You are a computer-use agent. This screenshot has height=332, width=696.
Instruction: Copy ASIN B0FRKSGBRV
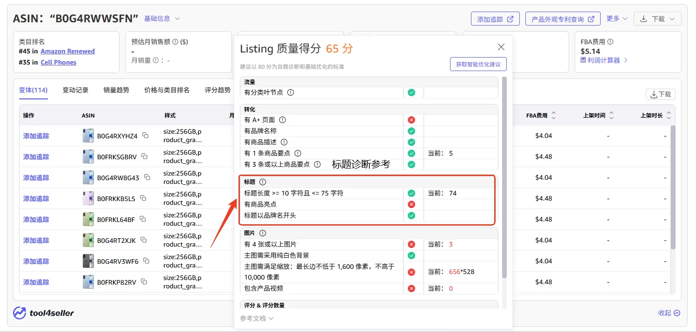coord(145,156)
